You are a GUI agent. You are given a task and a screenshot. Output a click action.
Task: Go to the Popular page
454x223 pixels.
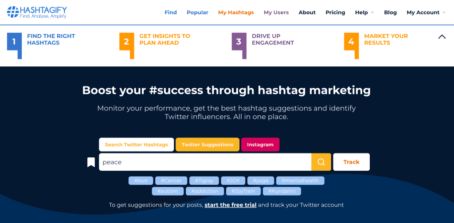197,12
